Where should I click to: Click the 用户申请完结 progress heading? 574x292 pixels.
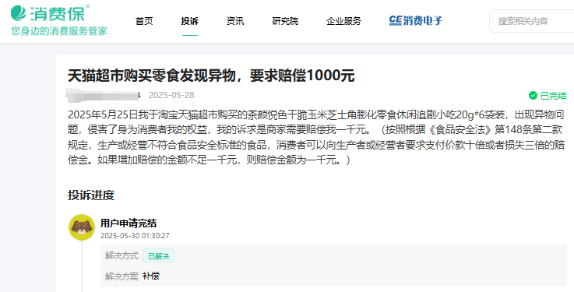coord(129,223)
